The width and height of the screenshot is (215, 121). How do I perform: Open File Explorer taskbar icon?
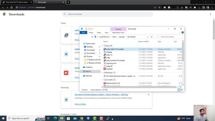pos(62,118)
